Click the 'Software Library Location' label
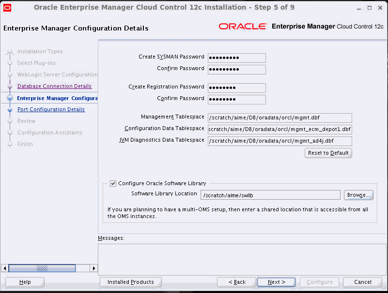The image size is (388, 293). click(164, 193)
